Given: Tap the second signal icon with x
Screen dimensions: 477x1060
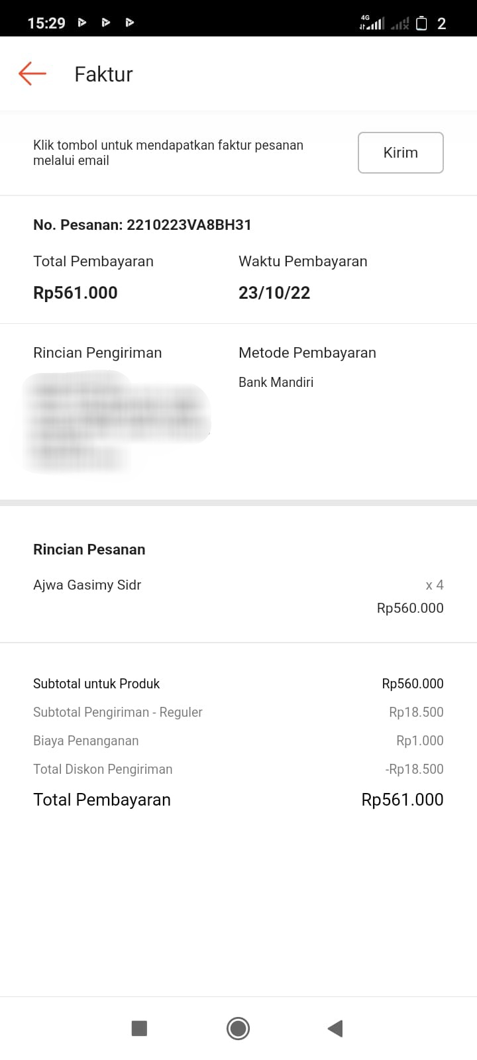Looking at the screenshot, I should [400, 25].
